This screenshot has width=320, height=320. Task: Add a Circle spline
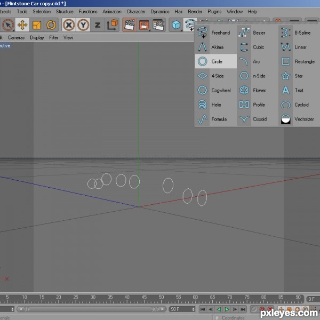pos(216,61)
